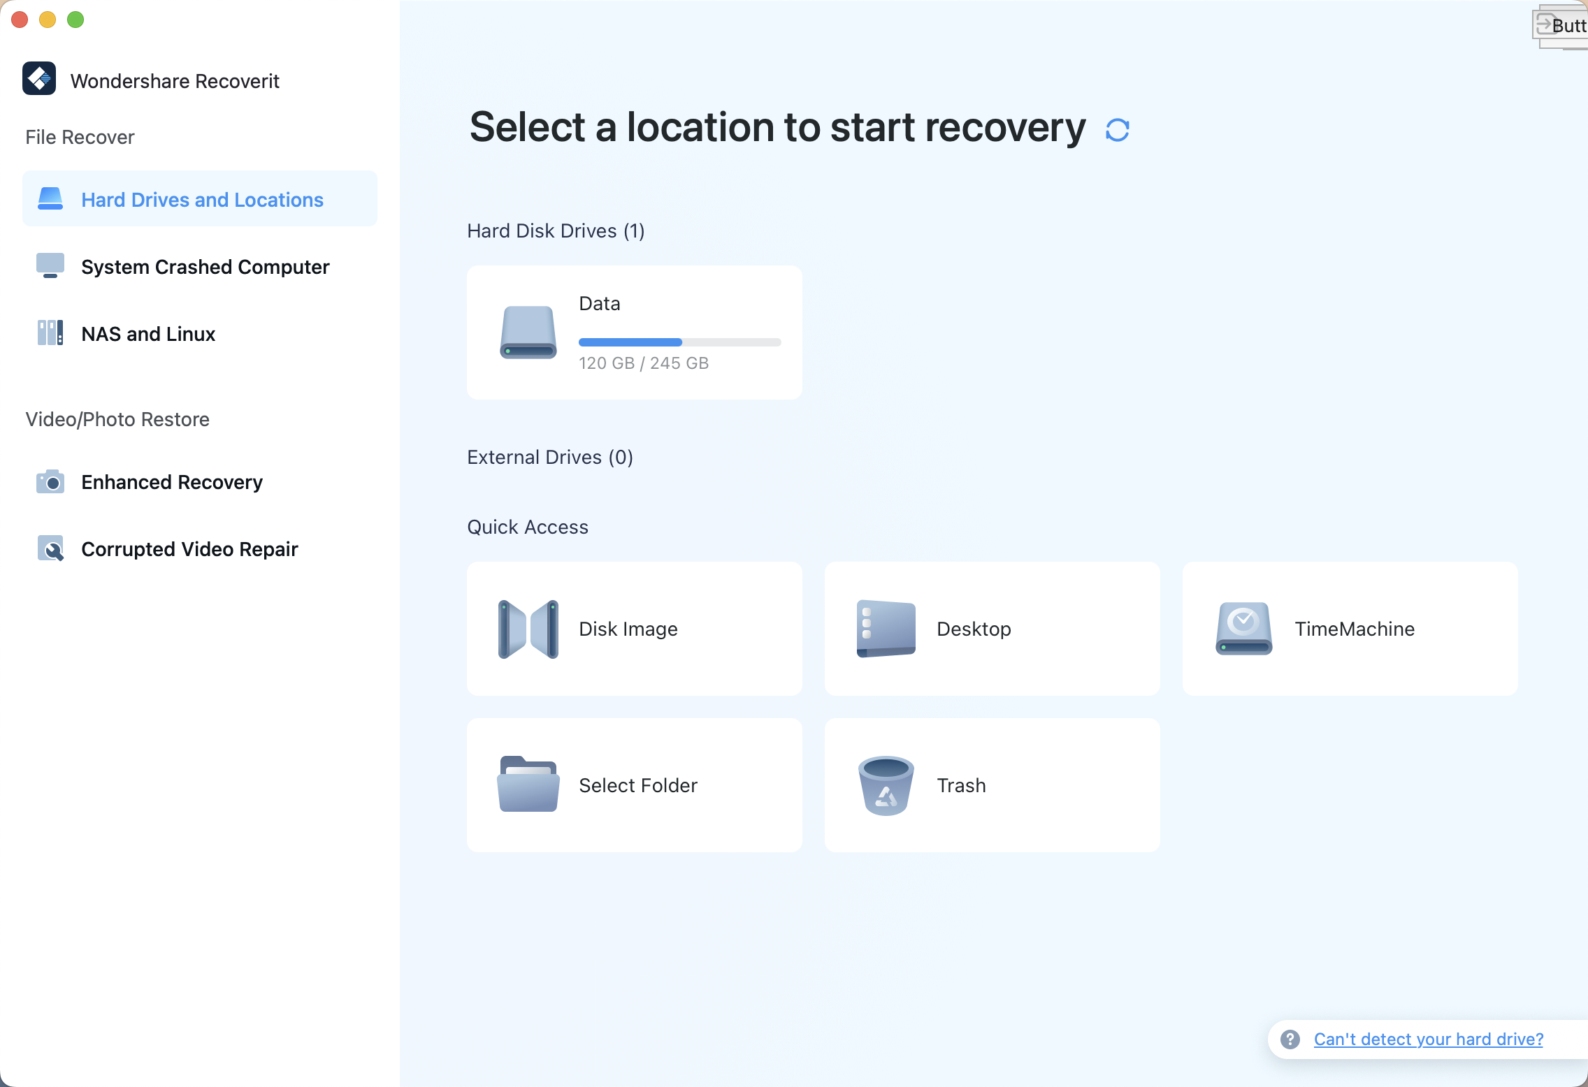The height and width of the screenshot is (1087, 1588).
Task: Click the NAS and Linux server icon
Action: tap(50, 333)
